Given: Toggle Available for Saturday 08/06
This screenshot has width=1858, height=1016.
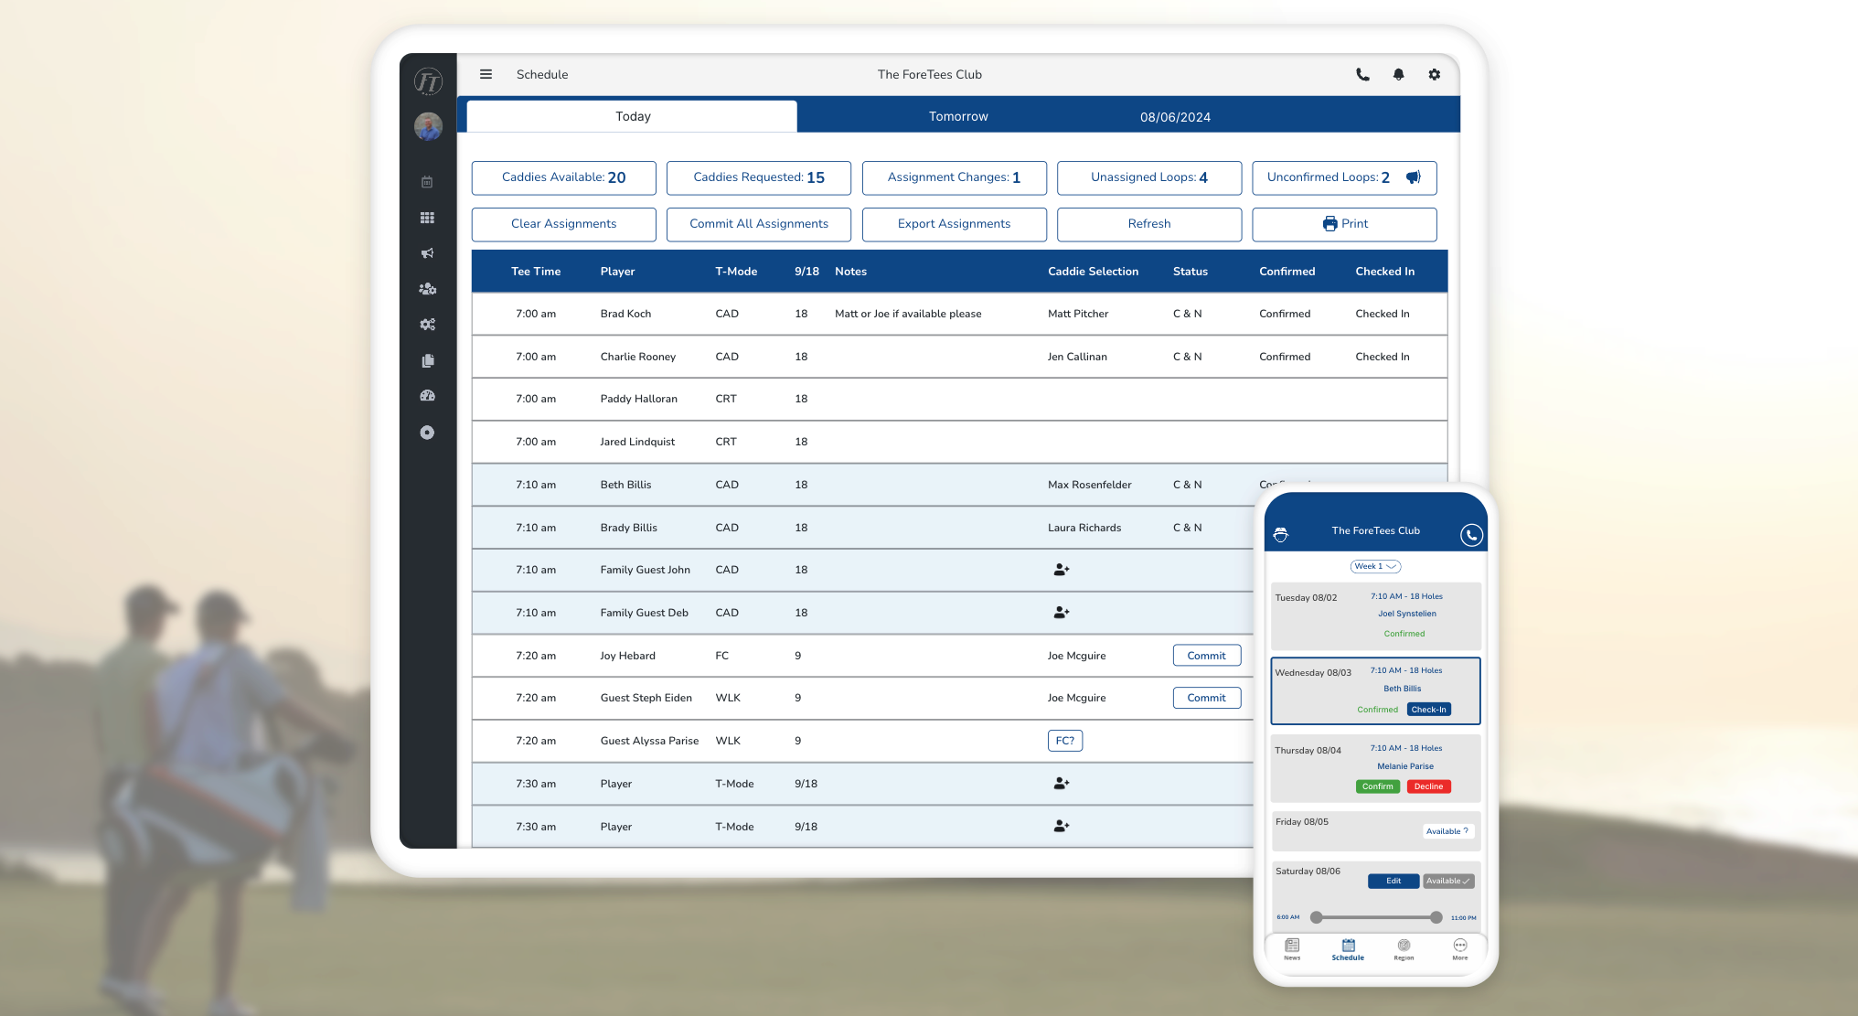Looking at the screenshot, I should [1447, 881].
